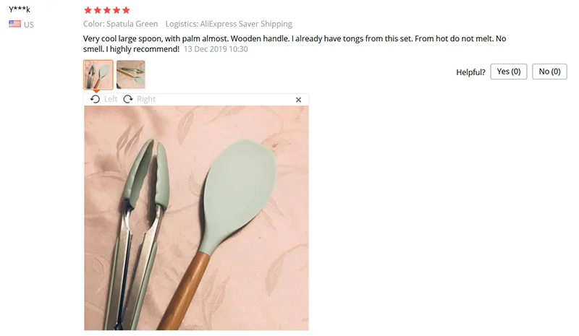Select the fourth red rating star

click(117, 10)
